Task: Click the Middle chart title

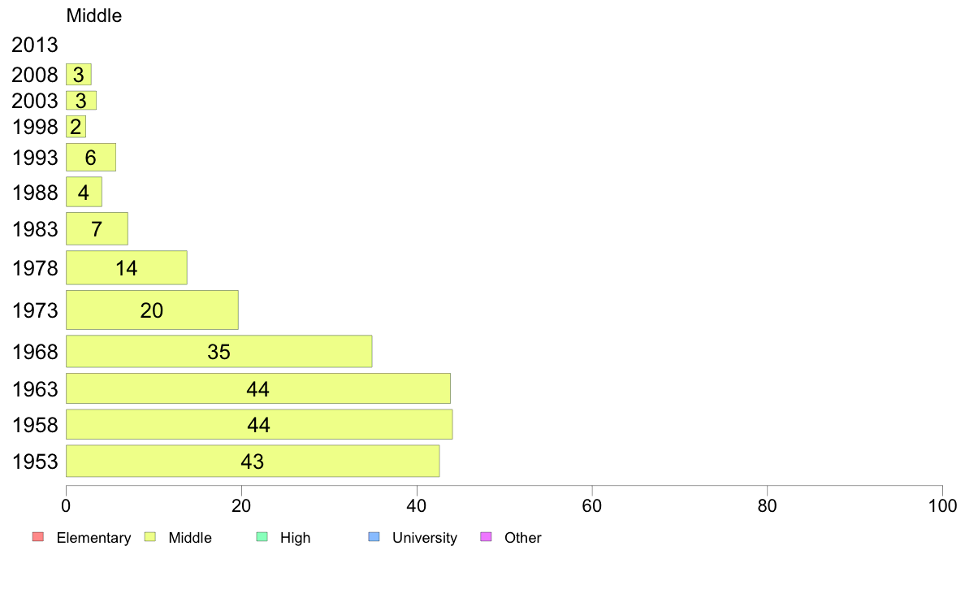Action: point(94,15)
